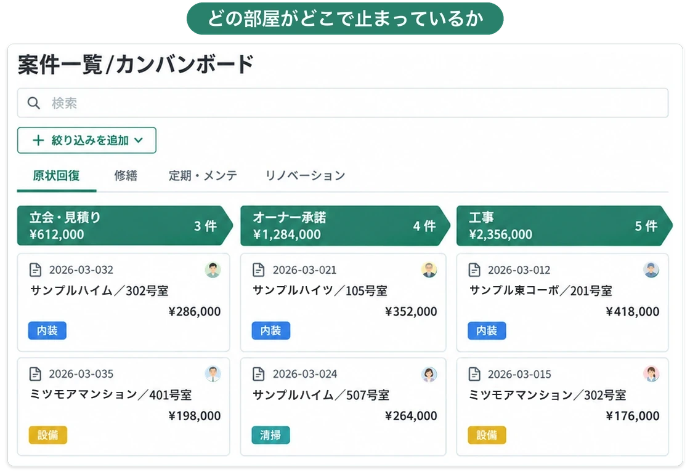The height and width of the screenshot is (475, 690).
Task: Click case number 2026-03-012
Action: point(519,269)
